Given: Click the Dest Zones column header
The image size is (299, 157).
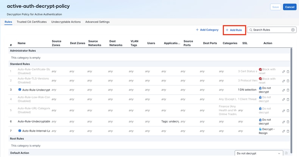Looking at the screenshot, I should tap(78, 43).
